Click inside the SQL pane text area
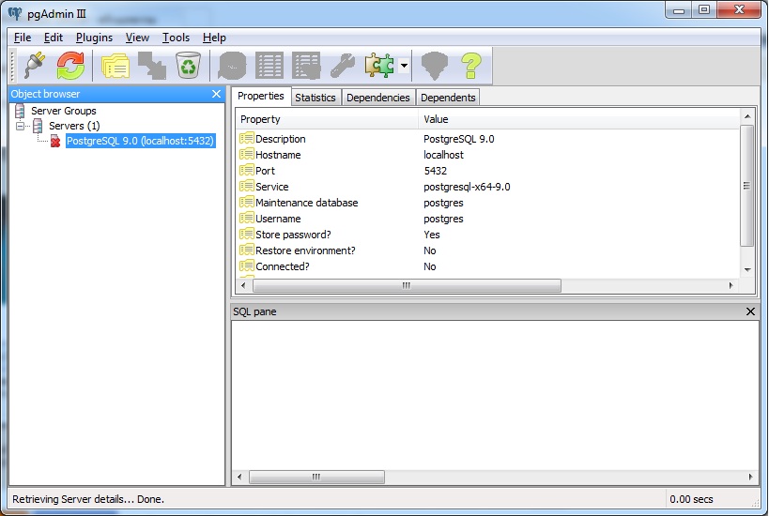This screenshot has width=769, height=516. pos(495,396)
